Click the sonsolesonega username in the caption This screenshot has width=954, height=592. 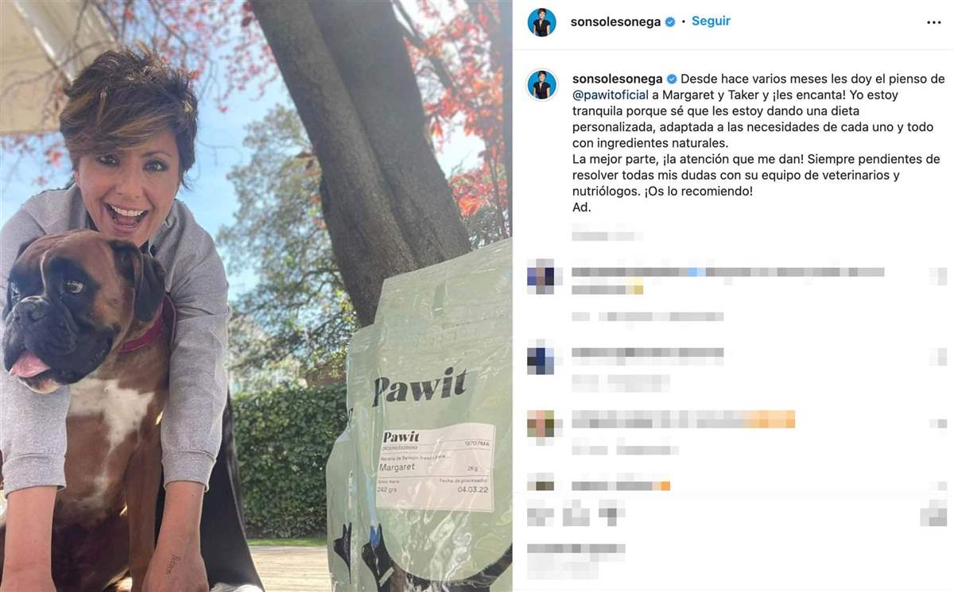click(617, 79)
